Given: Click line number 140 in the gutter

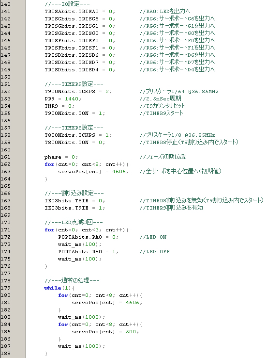Looking at the screenshot, I should (x=5, y=4).
